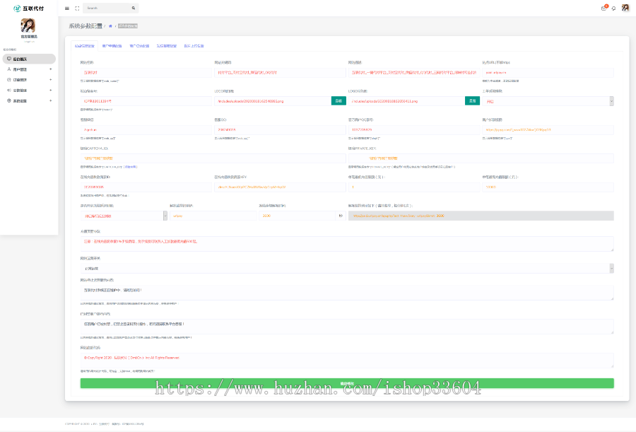Image resolution: width=636 pixels, height=432 pixels.
Task: Open the mail notifications icon with badge
Action: point(603,8)
